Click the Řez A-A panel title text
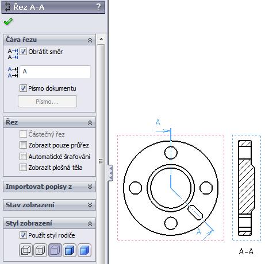This screenshot has width=265, height=264. click(x=29, y=7)
